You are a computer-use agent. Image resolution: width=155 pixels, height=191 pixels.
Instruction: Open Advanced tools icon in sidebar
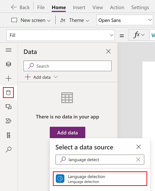8,135
